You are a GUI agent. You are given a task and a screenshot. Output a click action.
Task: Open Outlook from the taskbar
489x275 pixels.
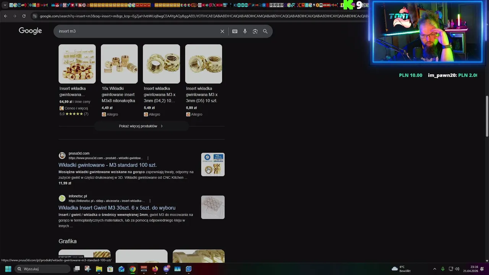click(121, 269)
